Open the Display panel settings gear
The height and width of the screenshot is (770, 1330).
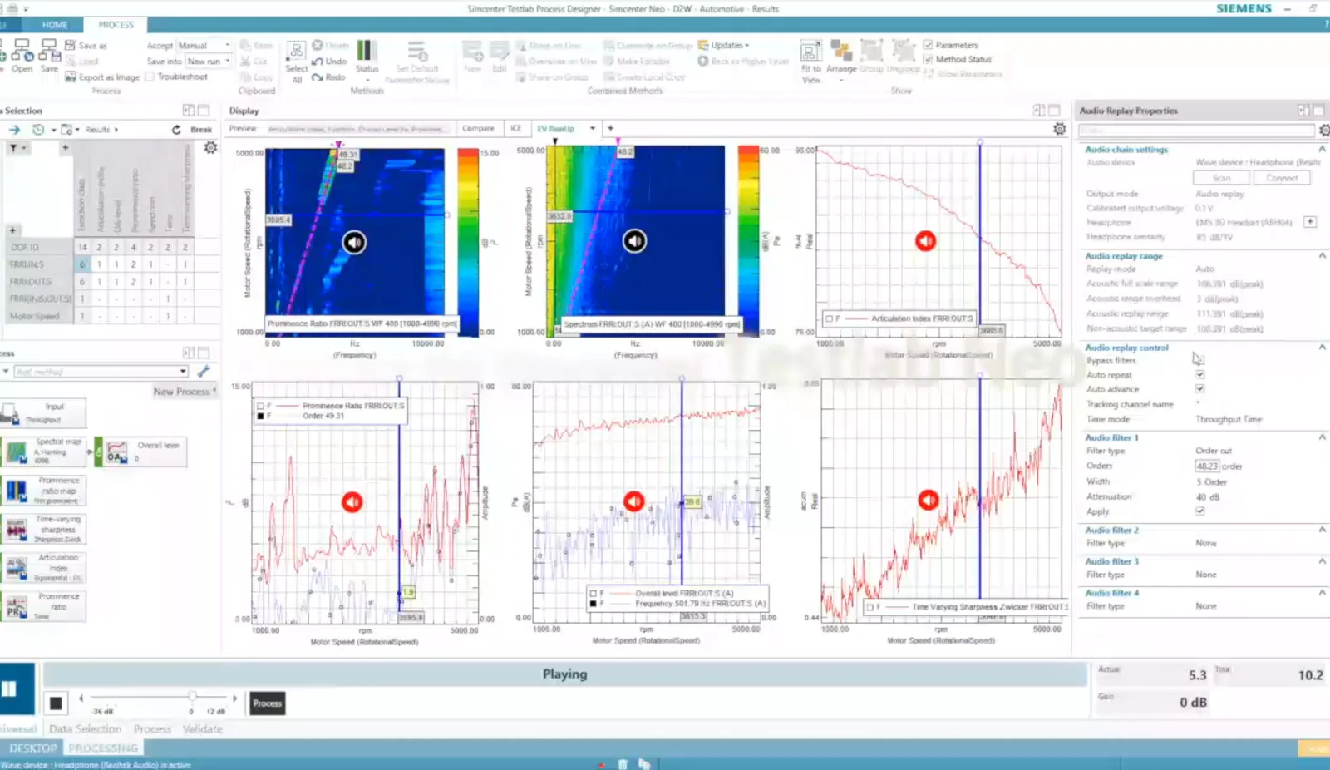1059,129
